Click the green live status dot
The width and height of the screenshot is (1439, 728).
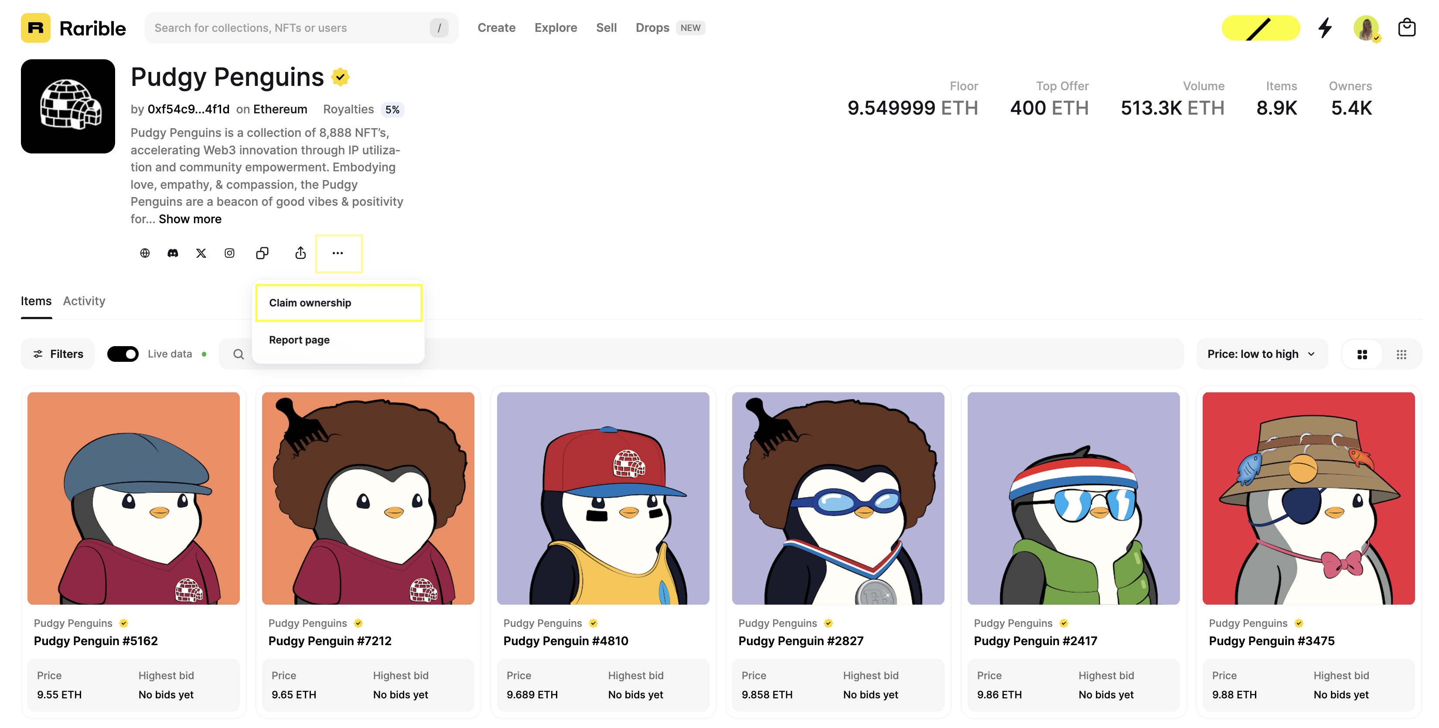tap(204, 354)
